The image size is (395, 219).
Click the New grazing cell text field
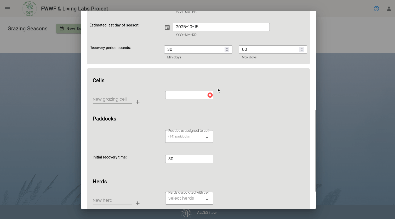[112, 99]
